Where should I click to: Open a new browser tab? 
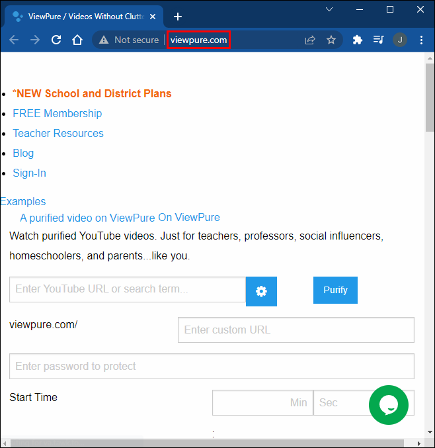tap(177, 17)
